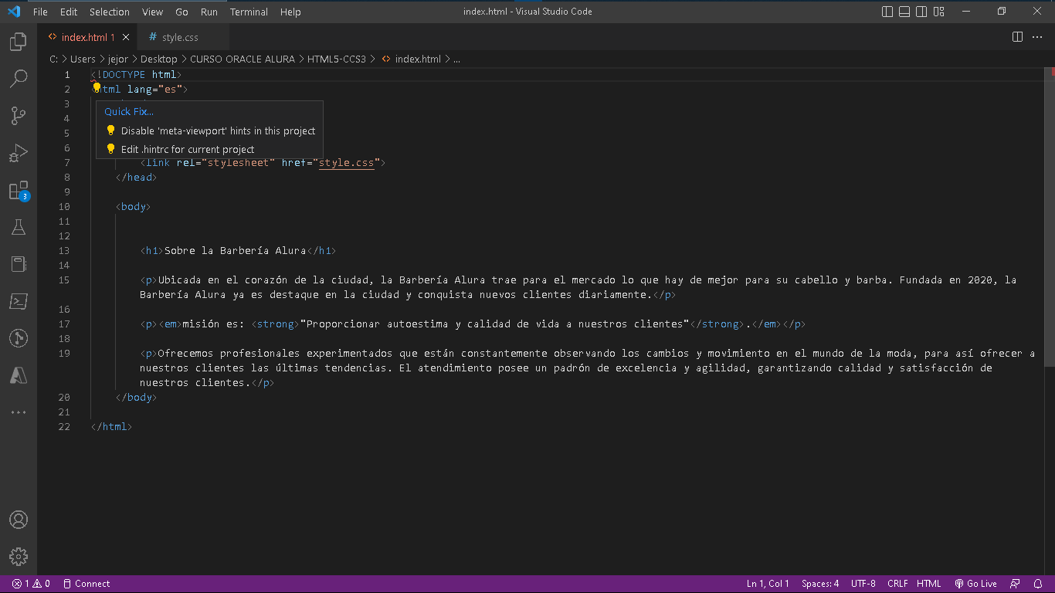Close the index.html tab
This screenshot has height=593, width=1055.
click(x=126, y=37)
